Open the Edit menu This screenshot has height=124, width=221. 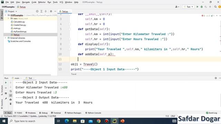[12, 2]
